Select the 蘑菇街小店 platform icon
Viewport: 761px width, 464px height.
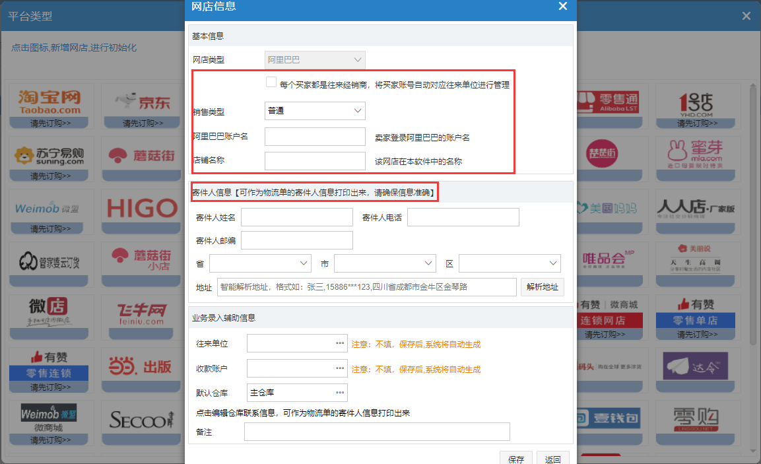[x=142, y=260]
